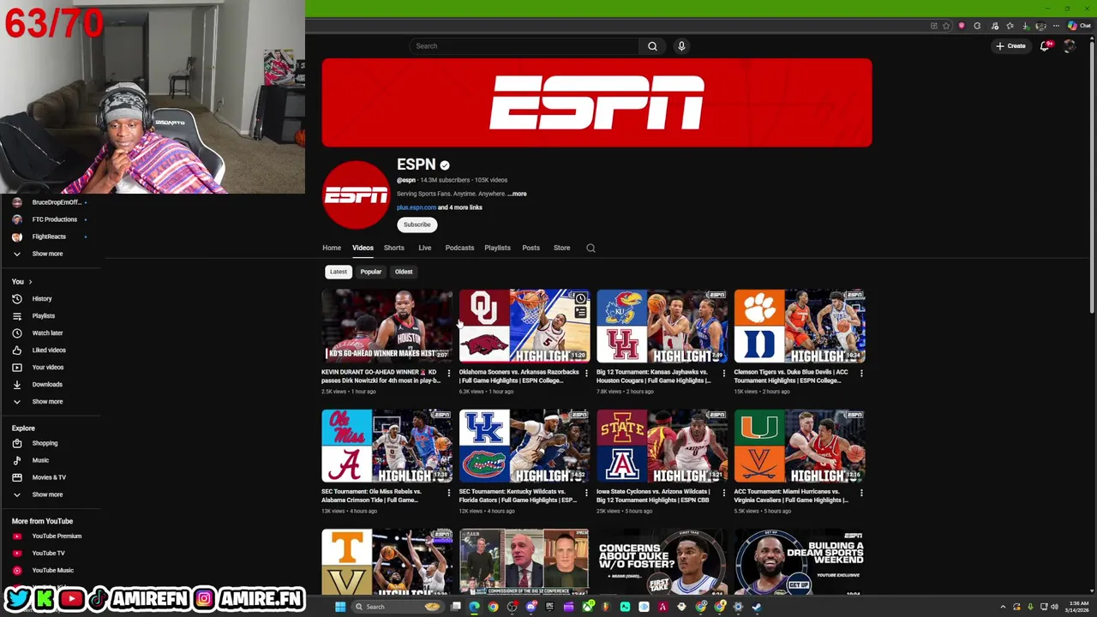Open the Miami vs Virginia highlights thumbnail
The image size is (1097, 617).
click(x=800, y=446)
